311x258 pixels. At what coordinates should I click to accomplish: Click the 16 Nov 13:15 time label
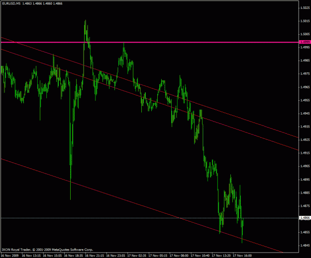31,256
